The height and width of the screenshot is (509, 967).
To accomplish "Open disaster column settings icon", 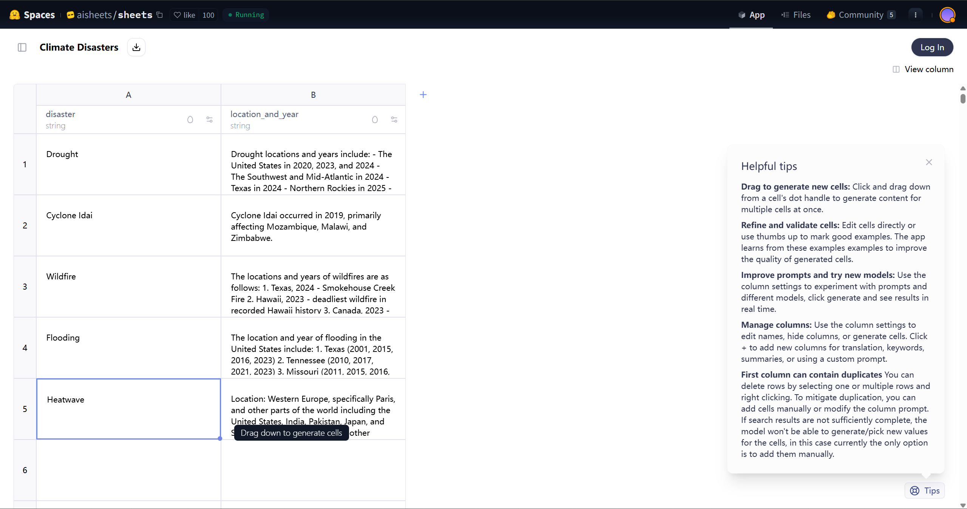I will (x=209, y=120).
